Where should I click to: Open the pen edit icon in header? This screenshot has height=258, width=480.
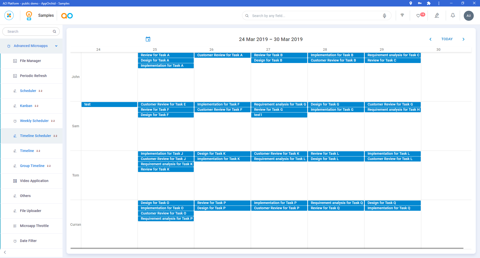coord(437,15)
